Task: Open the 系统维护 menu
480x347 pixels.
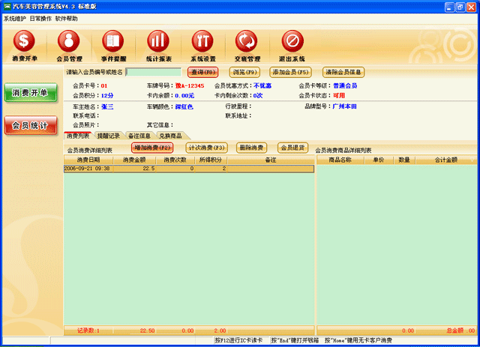Action: [15, 17]
